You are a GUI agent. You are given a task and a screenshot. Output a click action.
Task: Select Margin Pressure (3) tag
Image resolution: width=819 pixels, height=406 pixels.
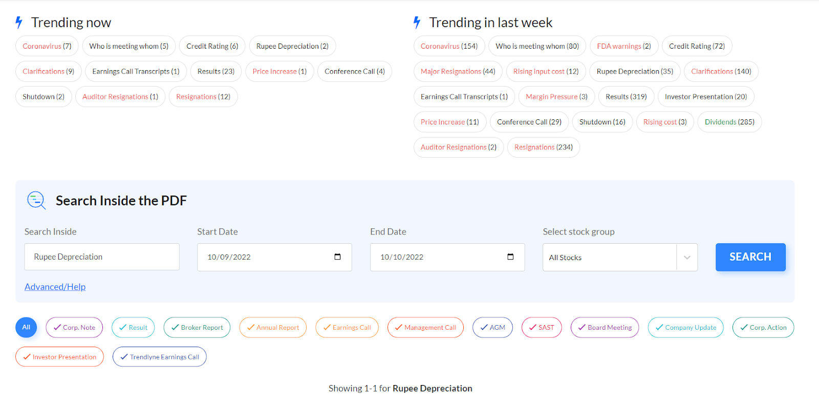pyautogui.click(x=557, y=97)
